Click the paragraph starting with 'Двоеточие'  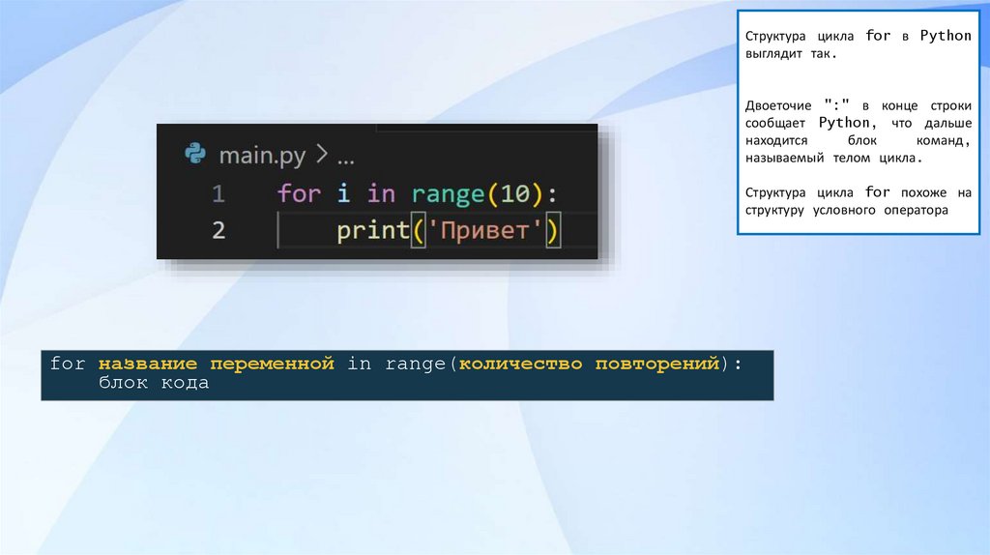859,131
